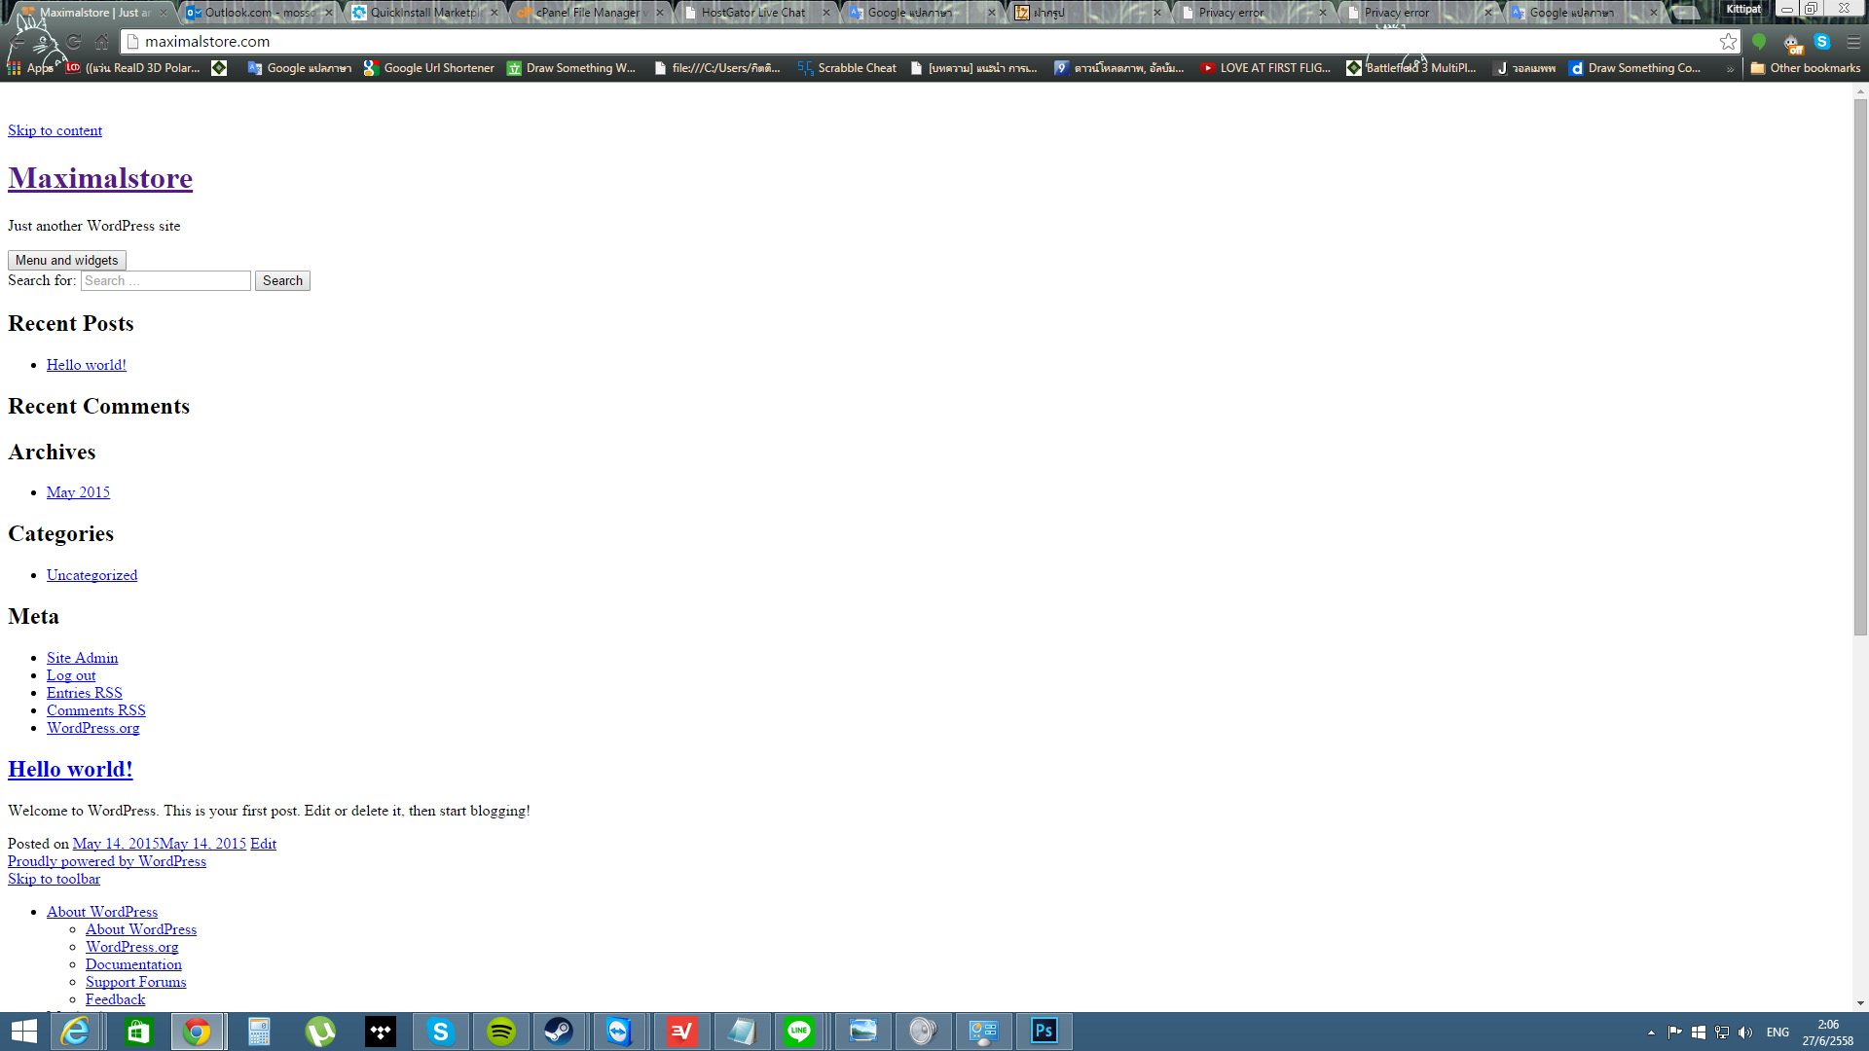Adjust system volume speaker icon
The width and height of the screenshot is (1869, 1051).
[x=1745, y=1033]
